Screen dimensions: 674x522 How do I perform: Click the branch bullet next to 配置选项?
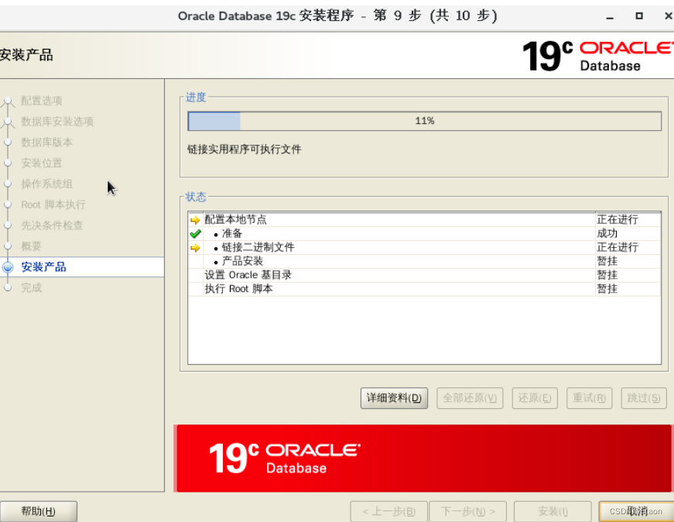8,102
